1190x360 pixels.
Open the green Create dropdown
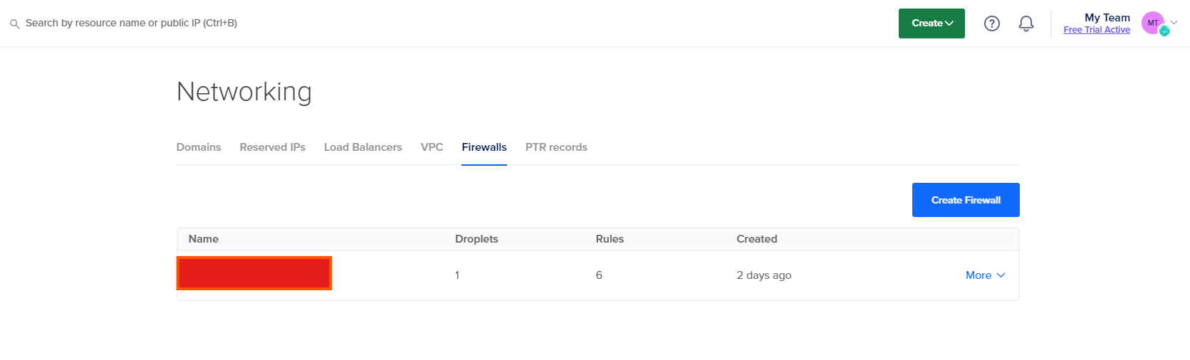coord(931,23)
